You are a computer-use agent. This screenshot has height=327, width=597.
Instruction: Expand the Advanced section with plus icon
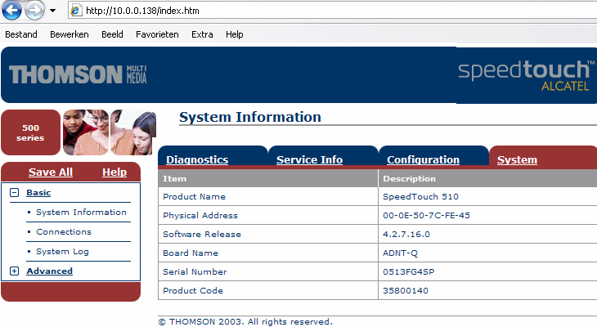(14, 271)
